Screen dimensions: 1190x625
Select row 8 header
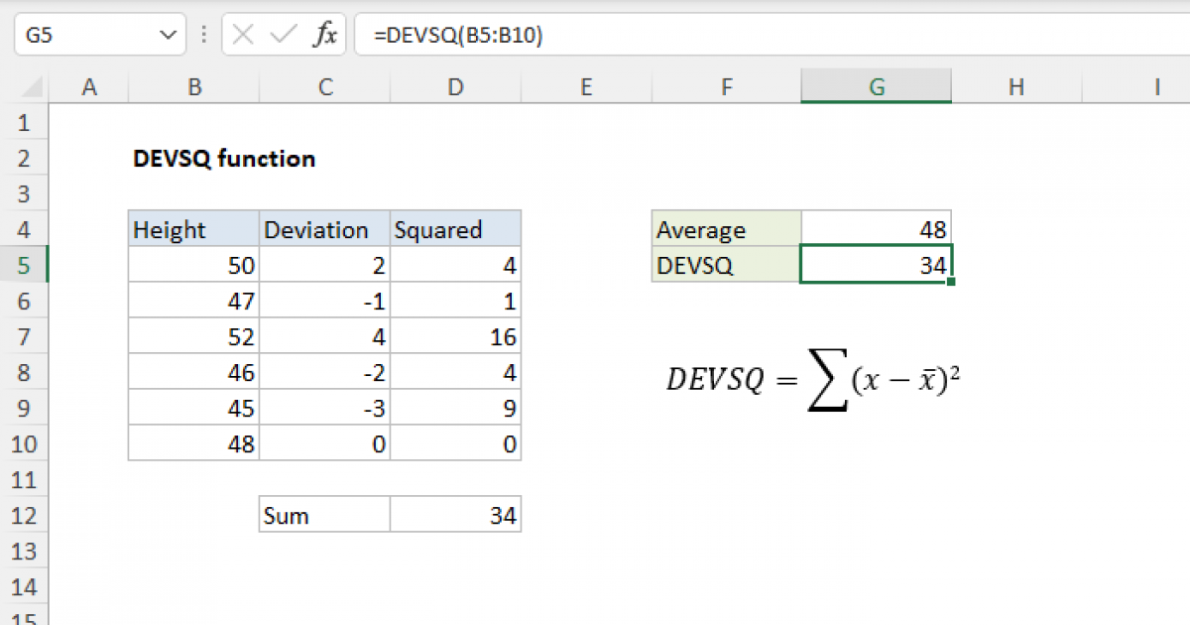(x=25, y=373)
